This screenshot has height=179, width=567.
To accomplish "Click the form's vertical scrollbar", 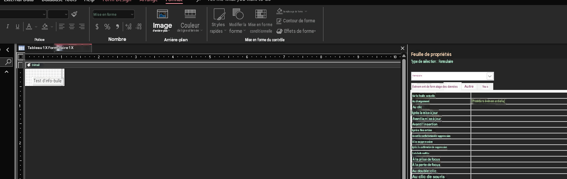I will click(x=404, y=116).
